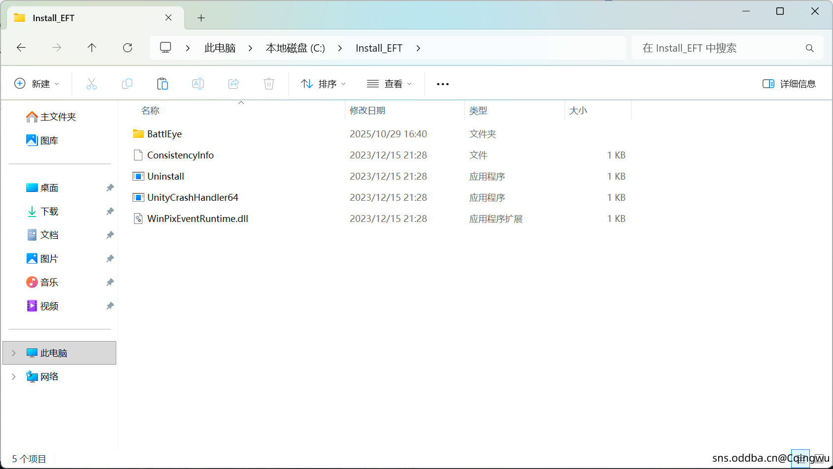
Task: Click the Cut scissors icon in toolbar
Action: click(92, 84)
